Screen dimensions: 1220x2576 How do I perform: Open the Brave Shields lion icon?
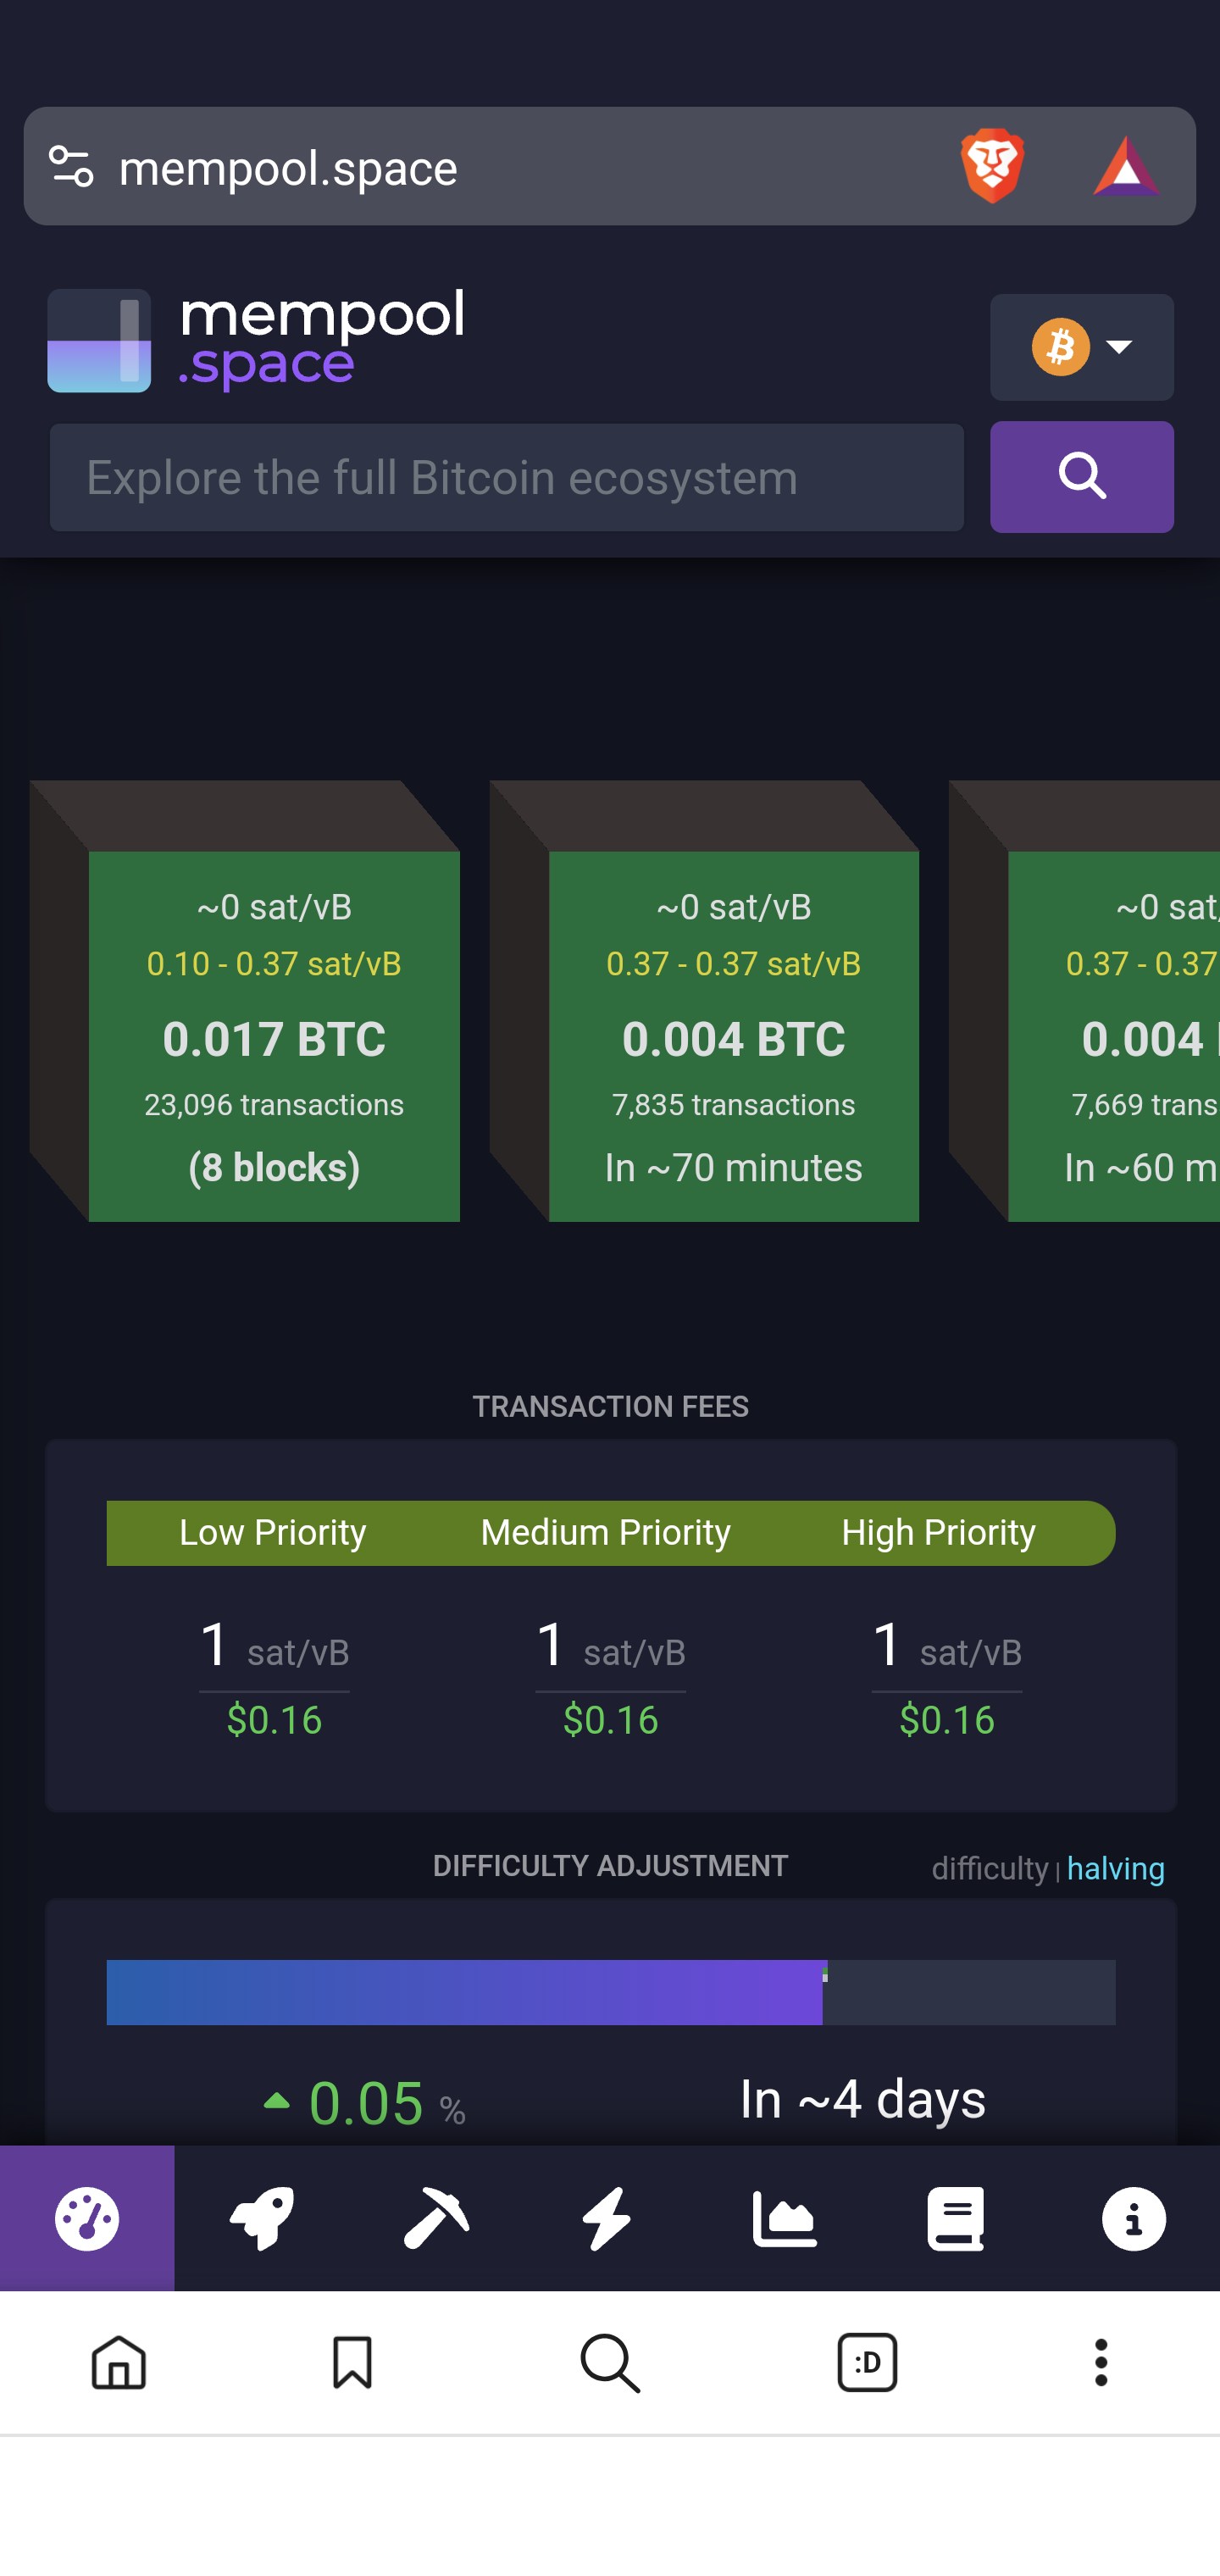click(x=991, y=166)
